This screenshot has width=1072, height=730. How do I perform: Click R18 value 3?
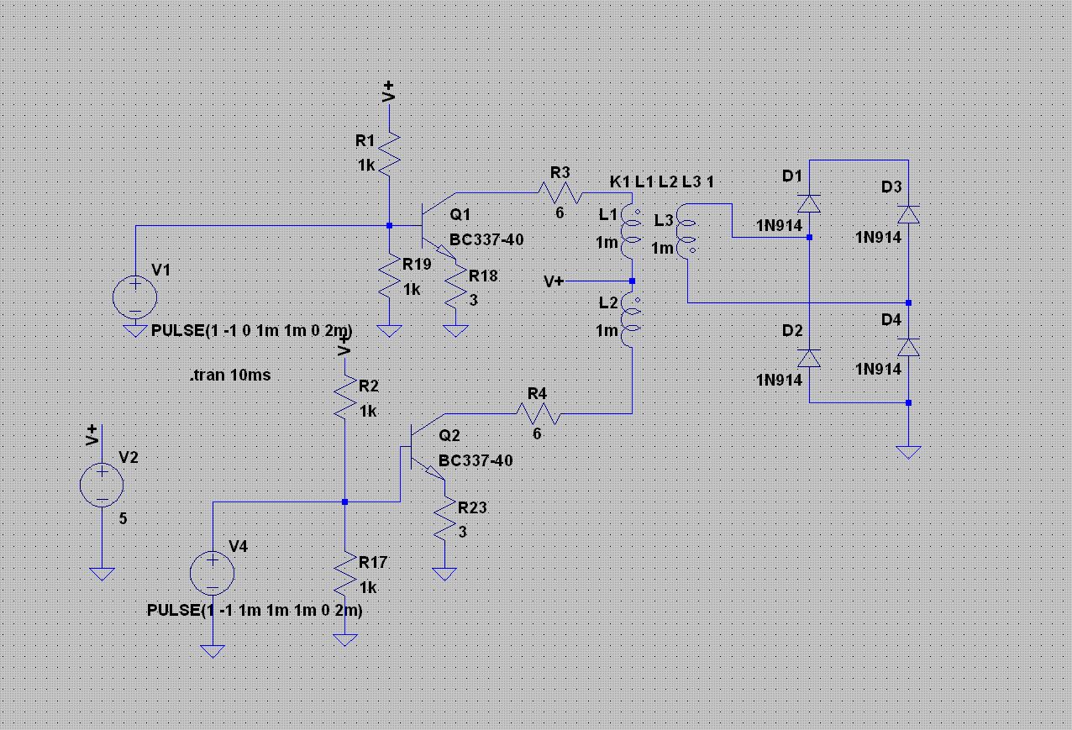[x=474, y=299]
